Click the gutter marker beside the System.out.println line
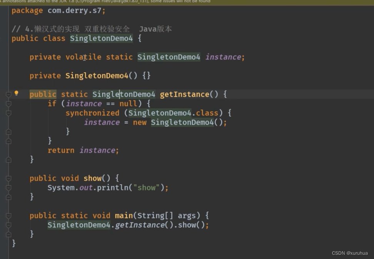 click(8, 188)
